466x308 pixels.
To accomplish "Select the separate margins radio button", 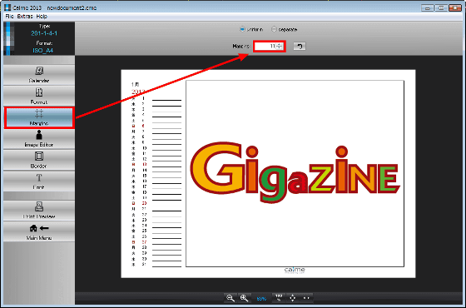I will (x=274, y=29).
